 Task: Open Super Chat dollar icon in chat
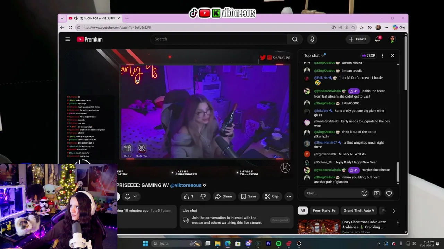377,193
